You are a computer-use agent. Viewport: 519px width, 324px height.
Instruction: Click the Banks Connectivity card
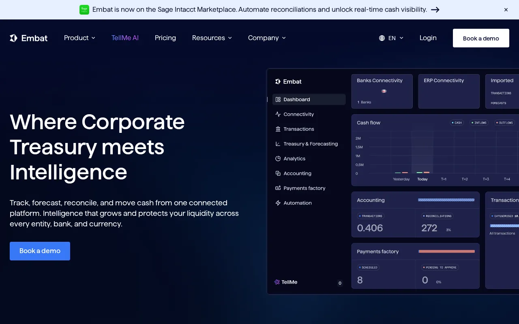tap(382, 91)
